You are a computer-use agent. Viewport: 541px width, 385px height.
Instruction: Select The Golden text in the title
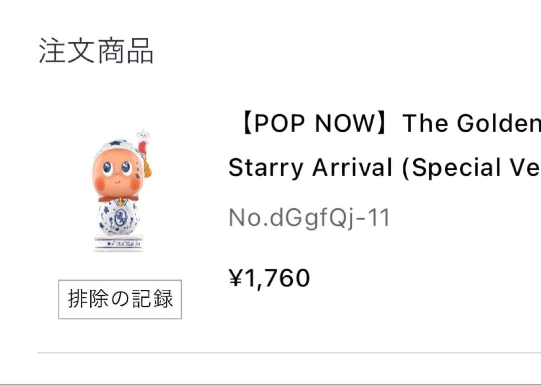(x=471, y=123)
